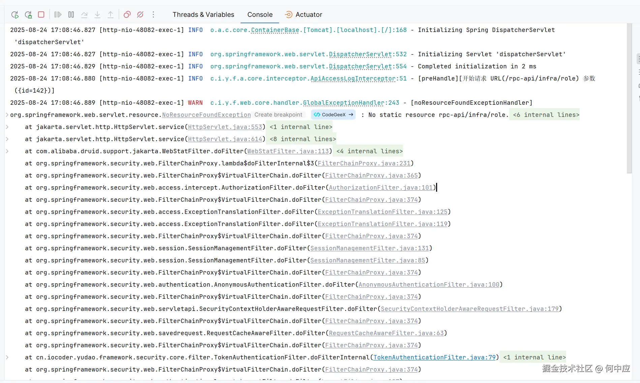The height and width of the screenshot is (383, 640).
Task: Click the 'Completed initialization in 2 ms' message
Action: [477, 66]
